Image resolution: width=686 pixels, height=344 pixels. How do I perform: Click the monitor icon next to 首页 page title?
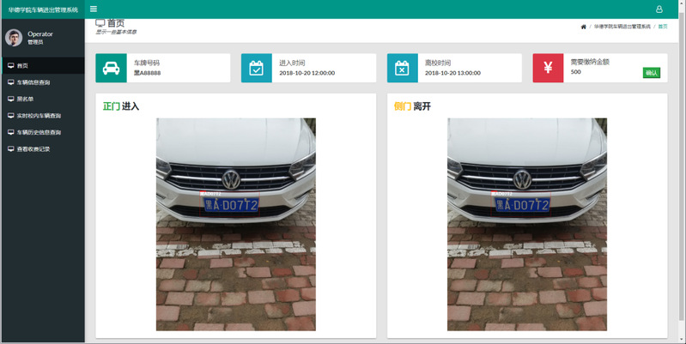point(100,22)
